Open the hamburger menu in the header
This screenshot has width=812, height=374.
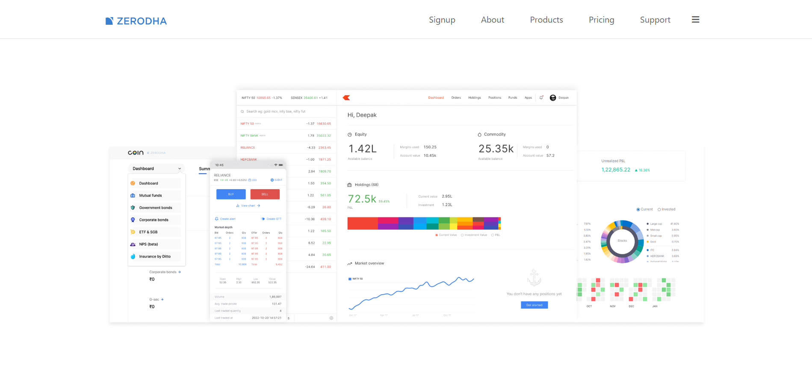point(696,20)
